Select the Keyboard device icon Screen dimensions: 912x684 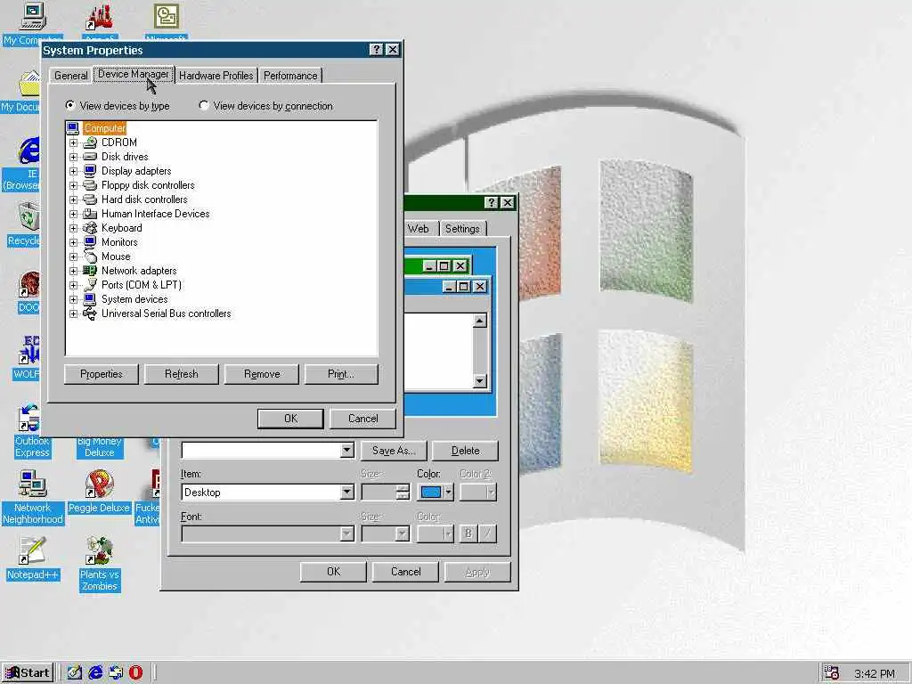pos(90,228)
